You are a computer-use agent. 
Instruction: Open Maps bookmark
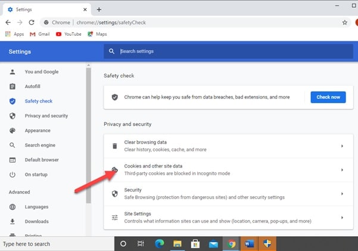coord(97,34)
